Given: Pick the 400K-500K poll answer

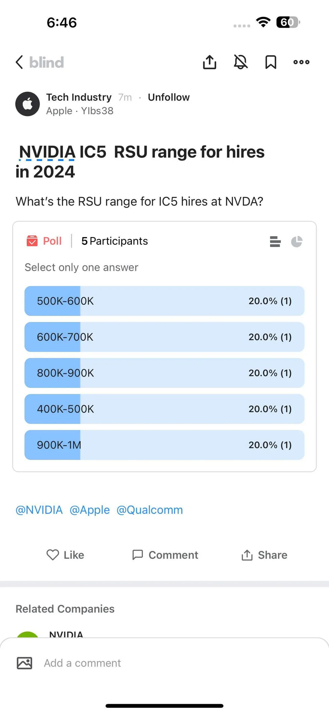Looking at the screenshot, I should click(x=164, y=409).
